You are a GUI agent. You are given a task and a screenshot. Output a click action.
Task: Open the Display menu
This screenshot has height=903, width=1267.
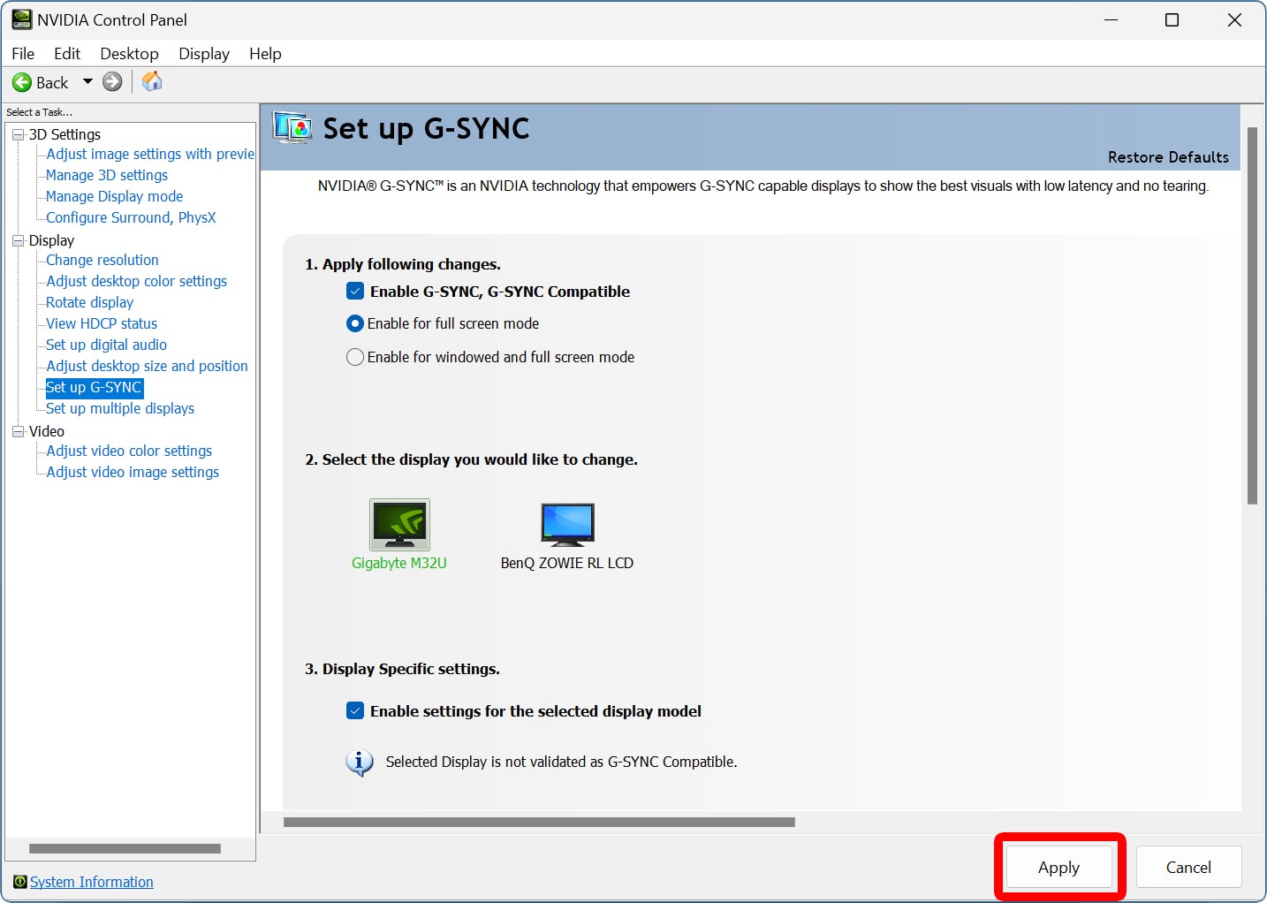204,54
